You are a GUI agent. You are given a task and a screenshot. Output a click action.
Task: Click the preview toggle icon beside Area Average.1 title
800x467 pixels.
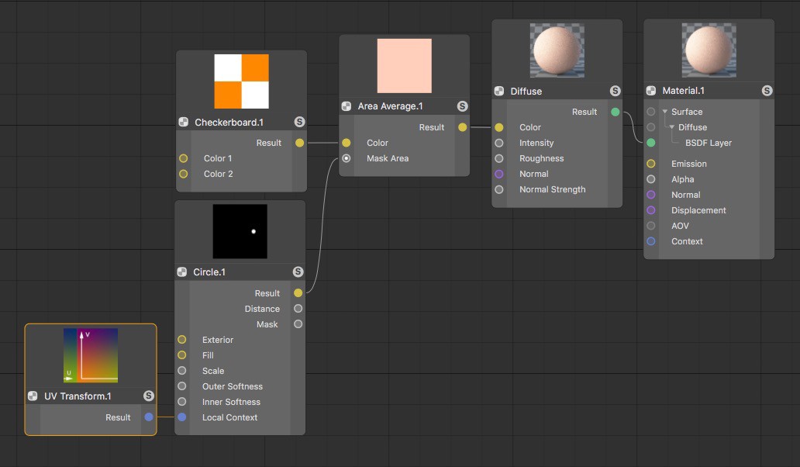(x=346, y=106)
